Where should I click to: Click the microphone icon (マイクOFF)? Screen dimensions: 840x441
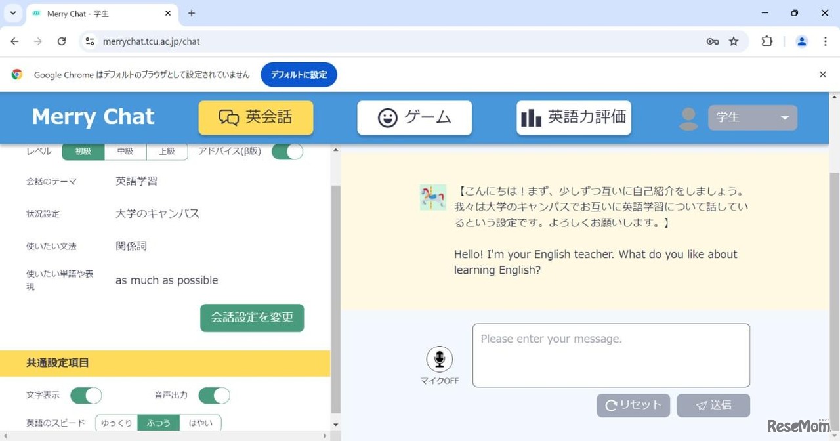tap(440, 360)
